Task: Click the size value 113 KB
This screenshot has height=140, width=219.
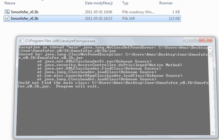Action: pyautogui.click(x=174, y=19)
